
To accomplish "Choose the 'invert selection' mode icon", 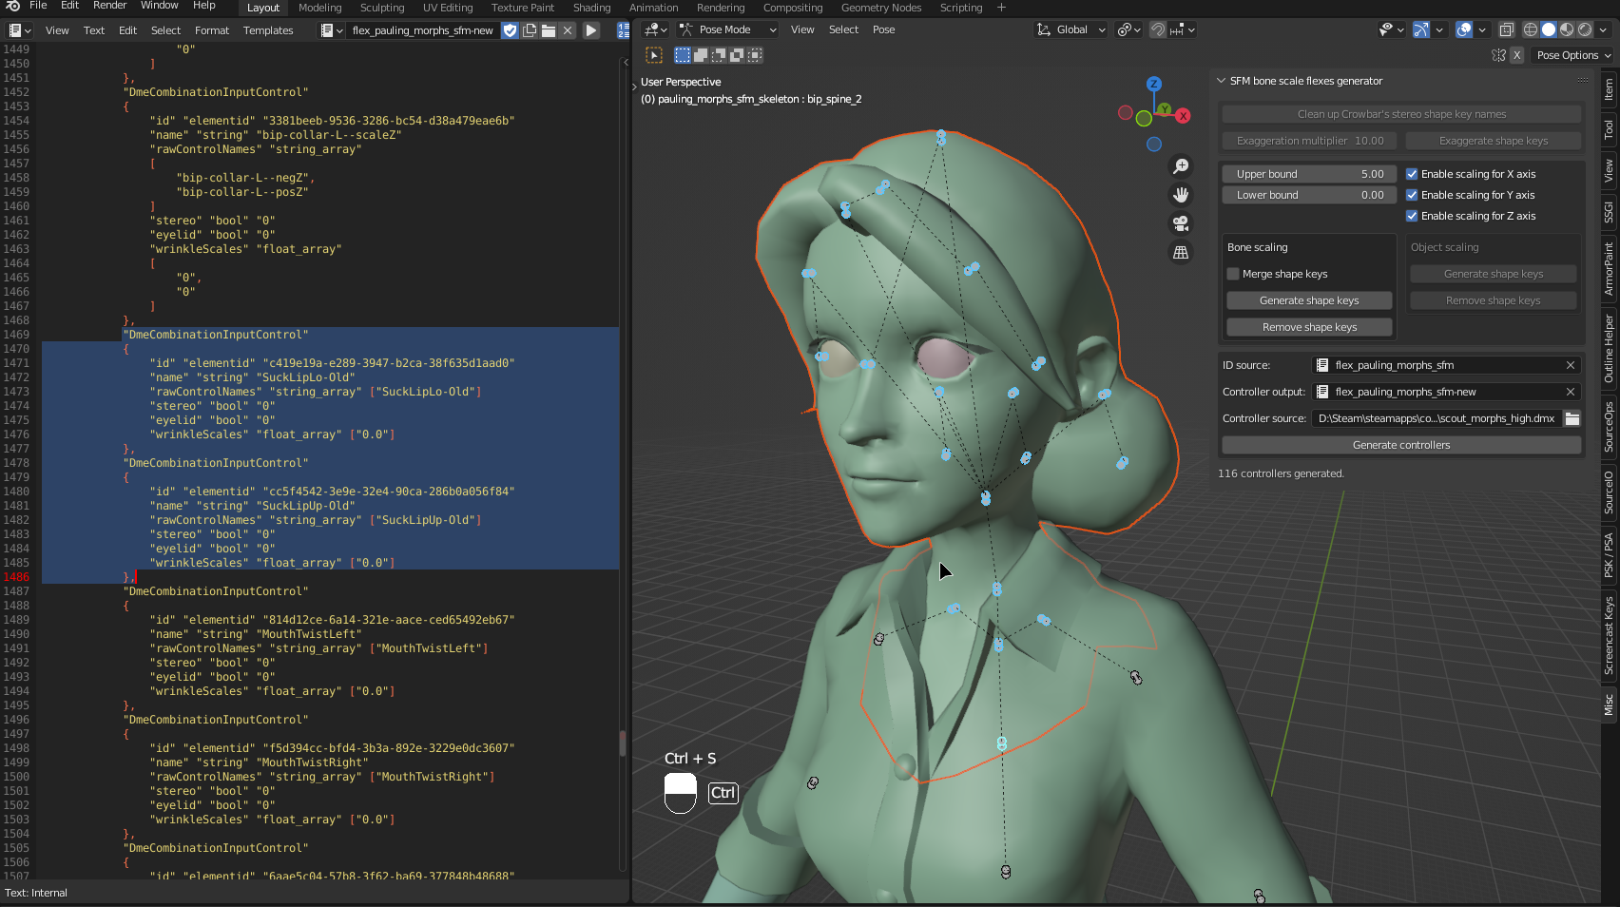I will coord(737,55).
